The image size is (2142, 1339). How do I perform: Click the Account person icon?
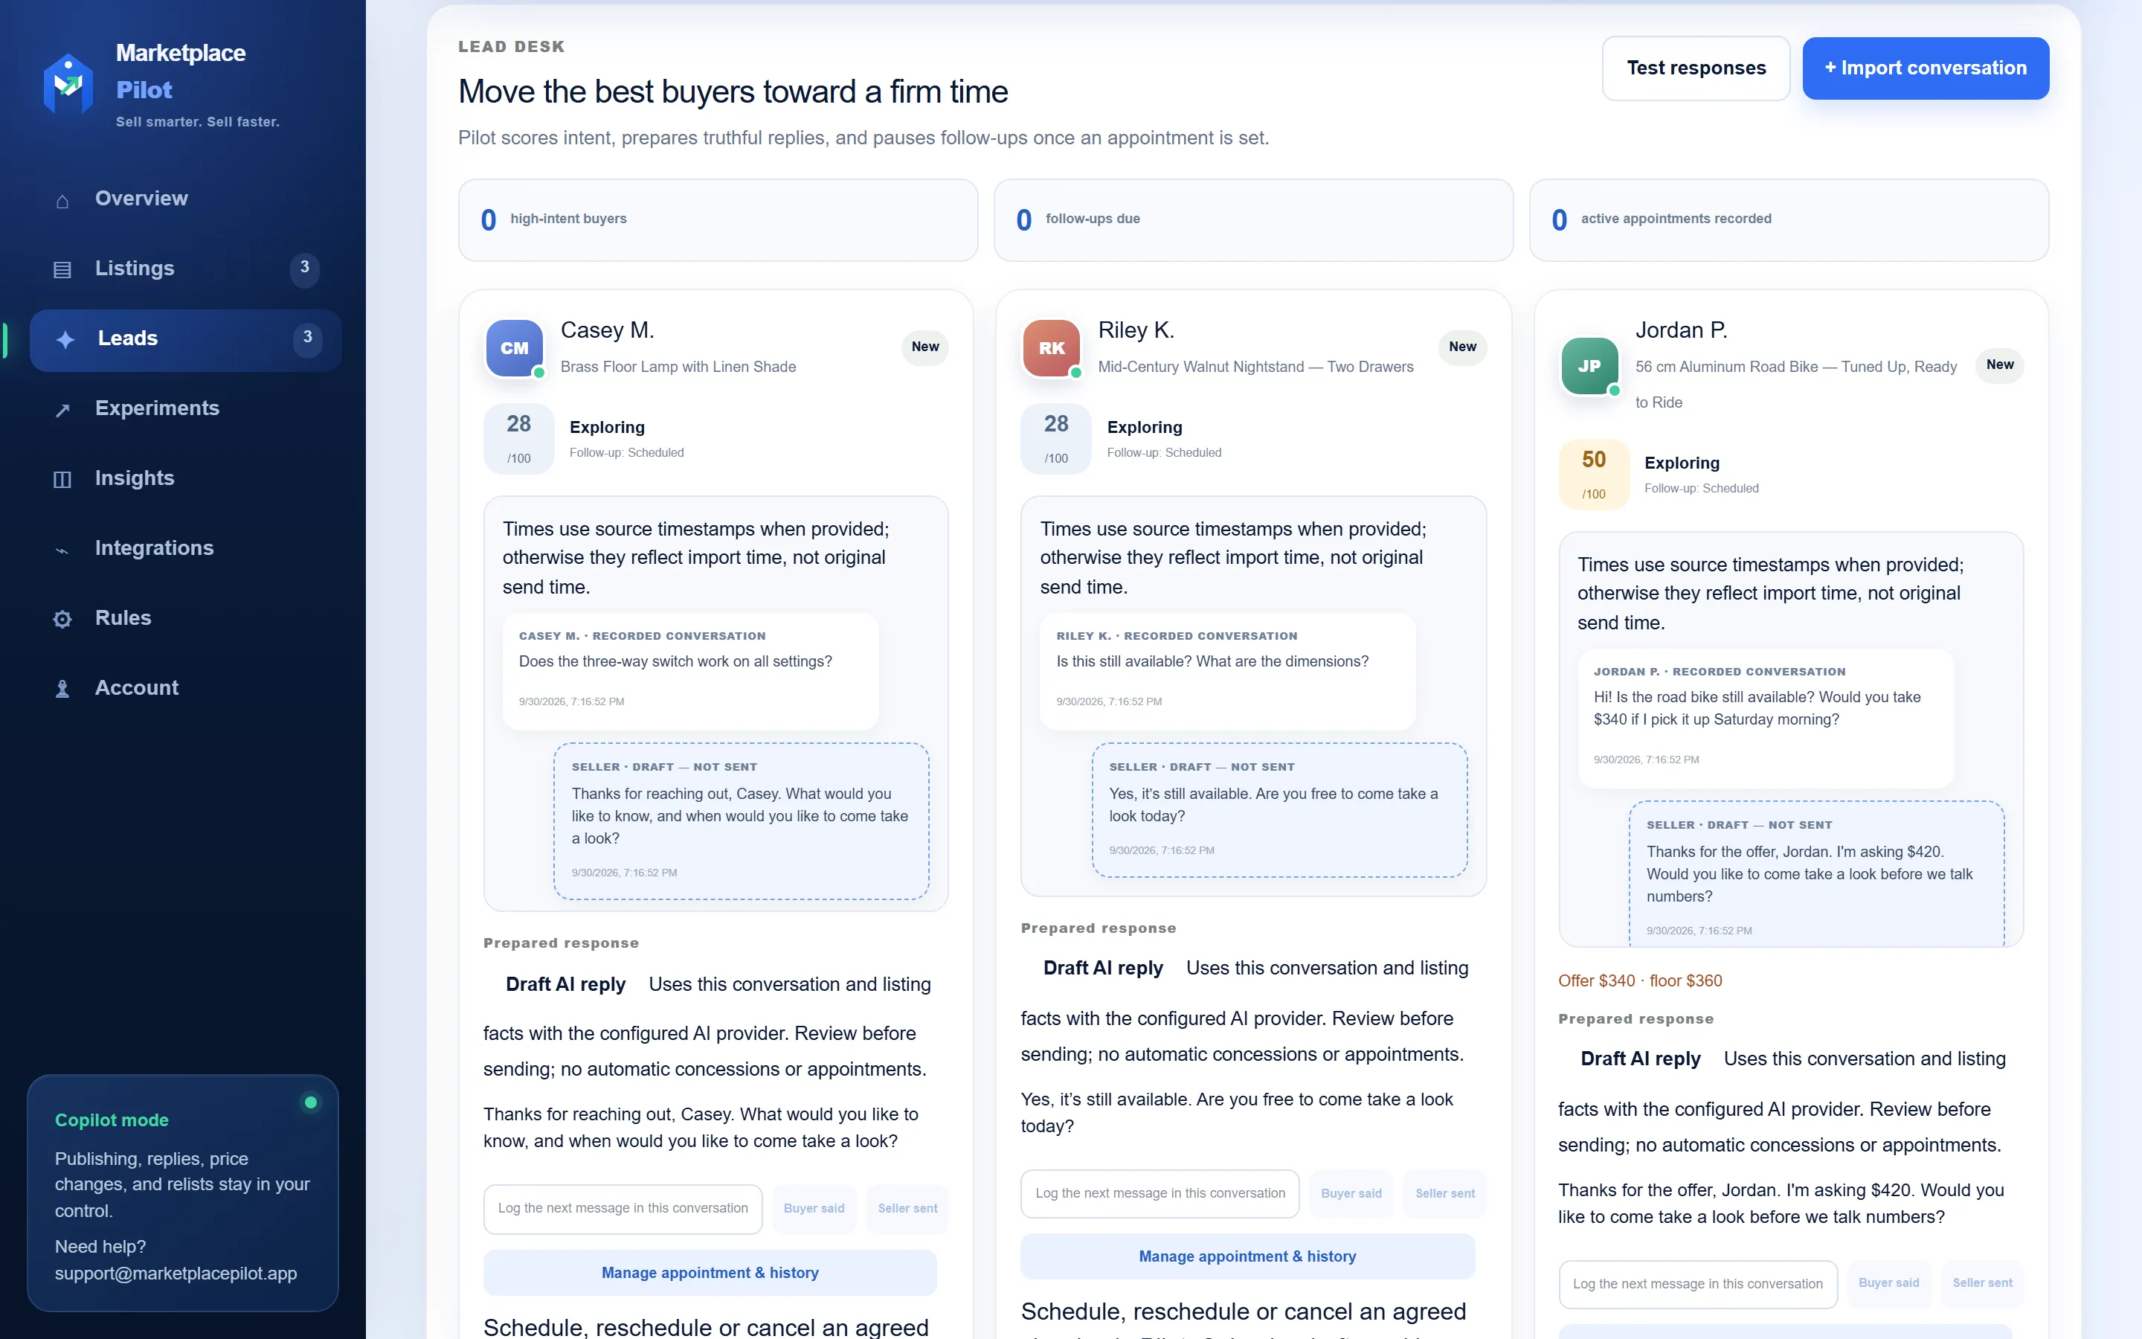[62, 689]
